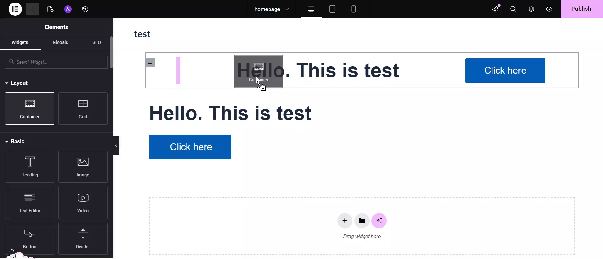The height and width of the screenshot is (259, 603).
Task: Open the page settings document icon
Action: click(x=50, y=9)
